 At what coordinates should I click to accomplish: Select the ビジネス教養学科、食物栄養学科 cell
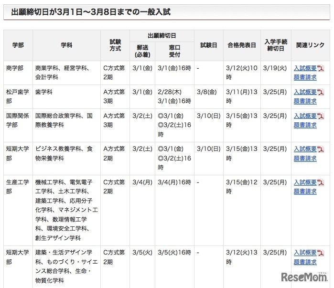click(66, 159)
